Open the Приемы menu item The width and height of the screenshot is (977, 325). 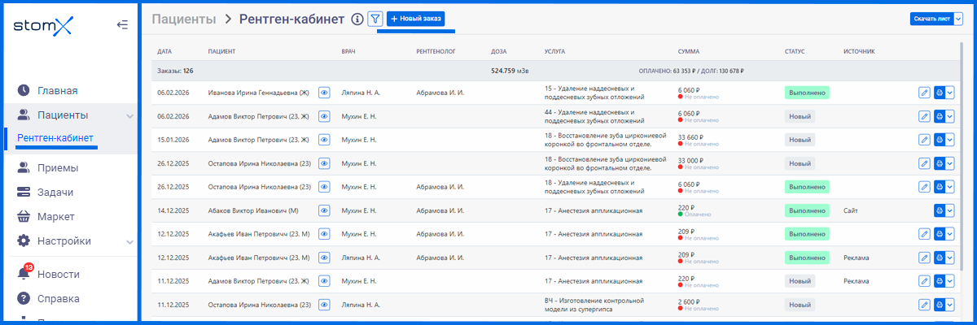59,168
